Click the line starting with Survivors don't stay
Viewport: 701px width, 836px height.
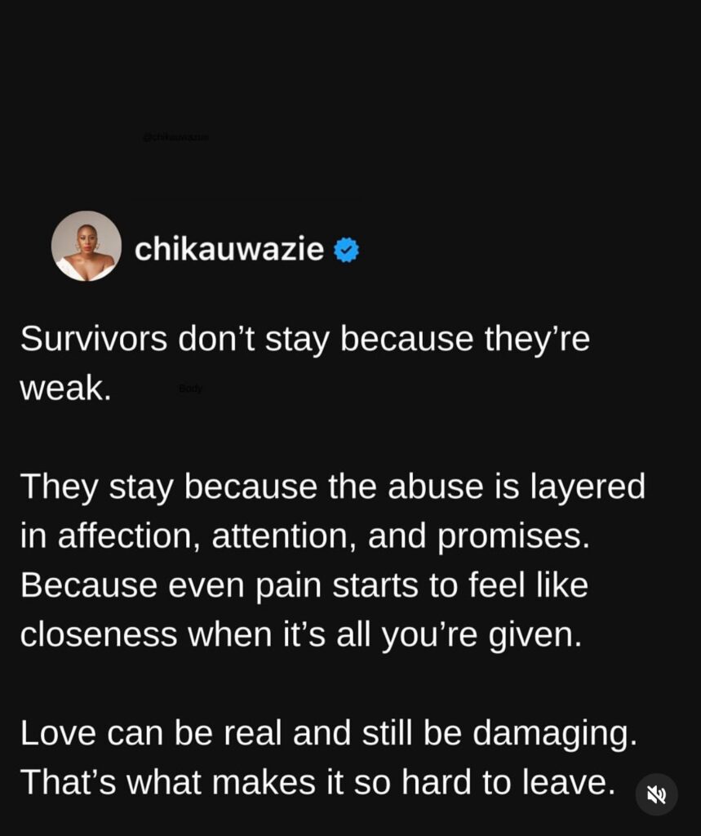coord(305,339)
